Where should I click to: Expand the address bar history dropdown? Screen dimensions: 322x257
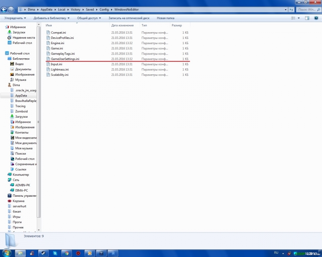[x=286, y=9]
